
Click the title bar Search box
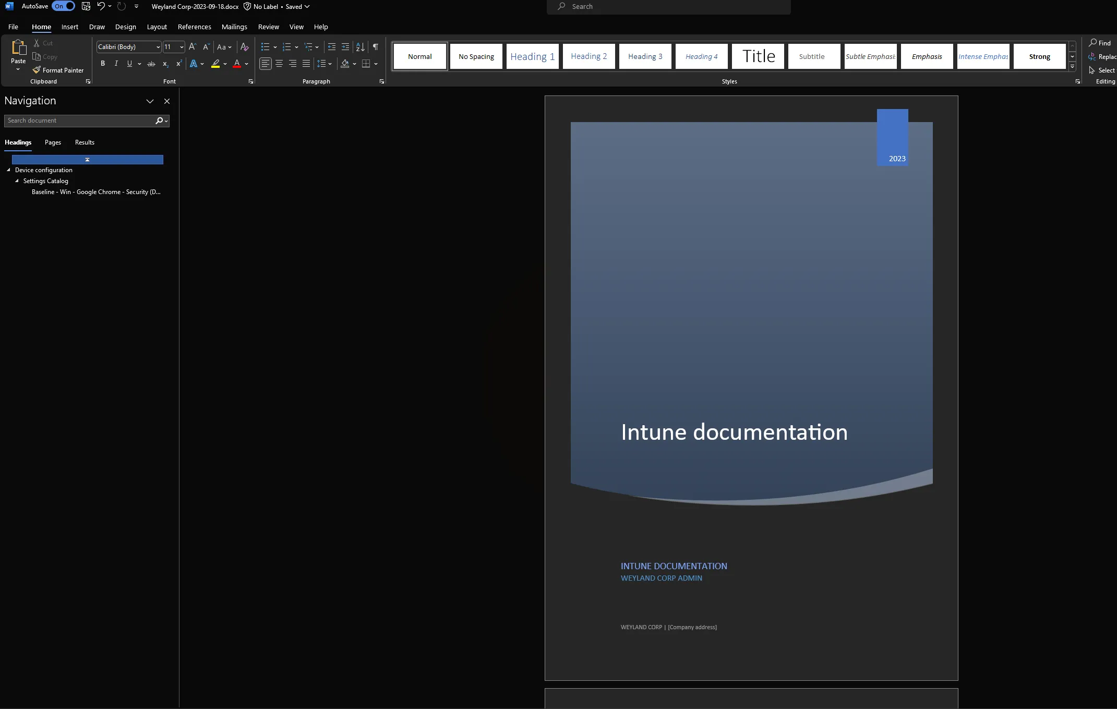tap(668, 6)
